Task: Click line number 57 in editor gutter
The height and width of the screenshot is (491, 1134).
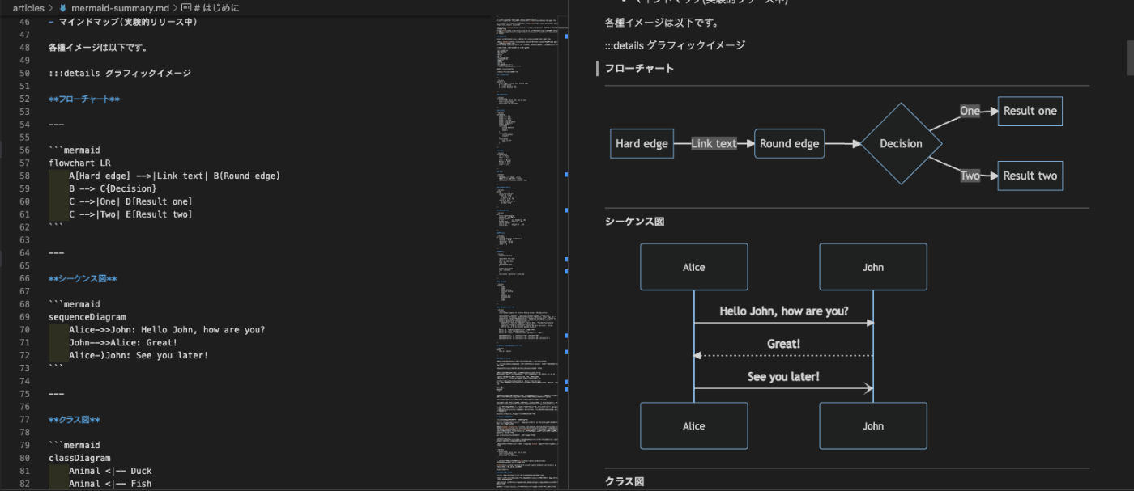Action: tap(24, 163)
